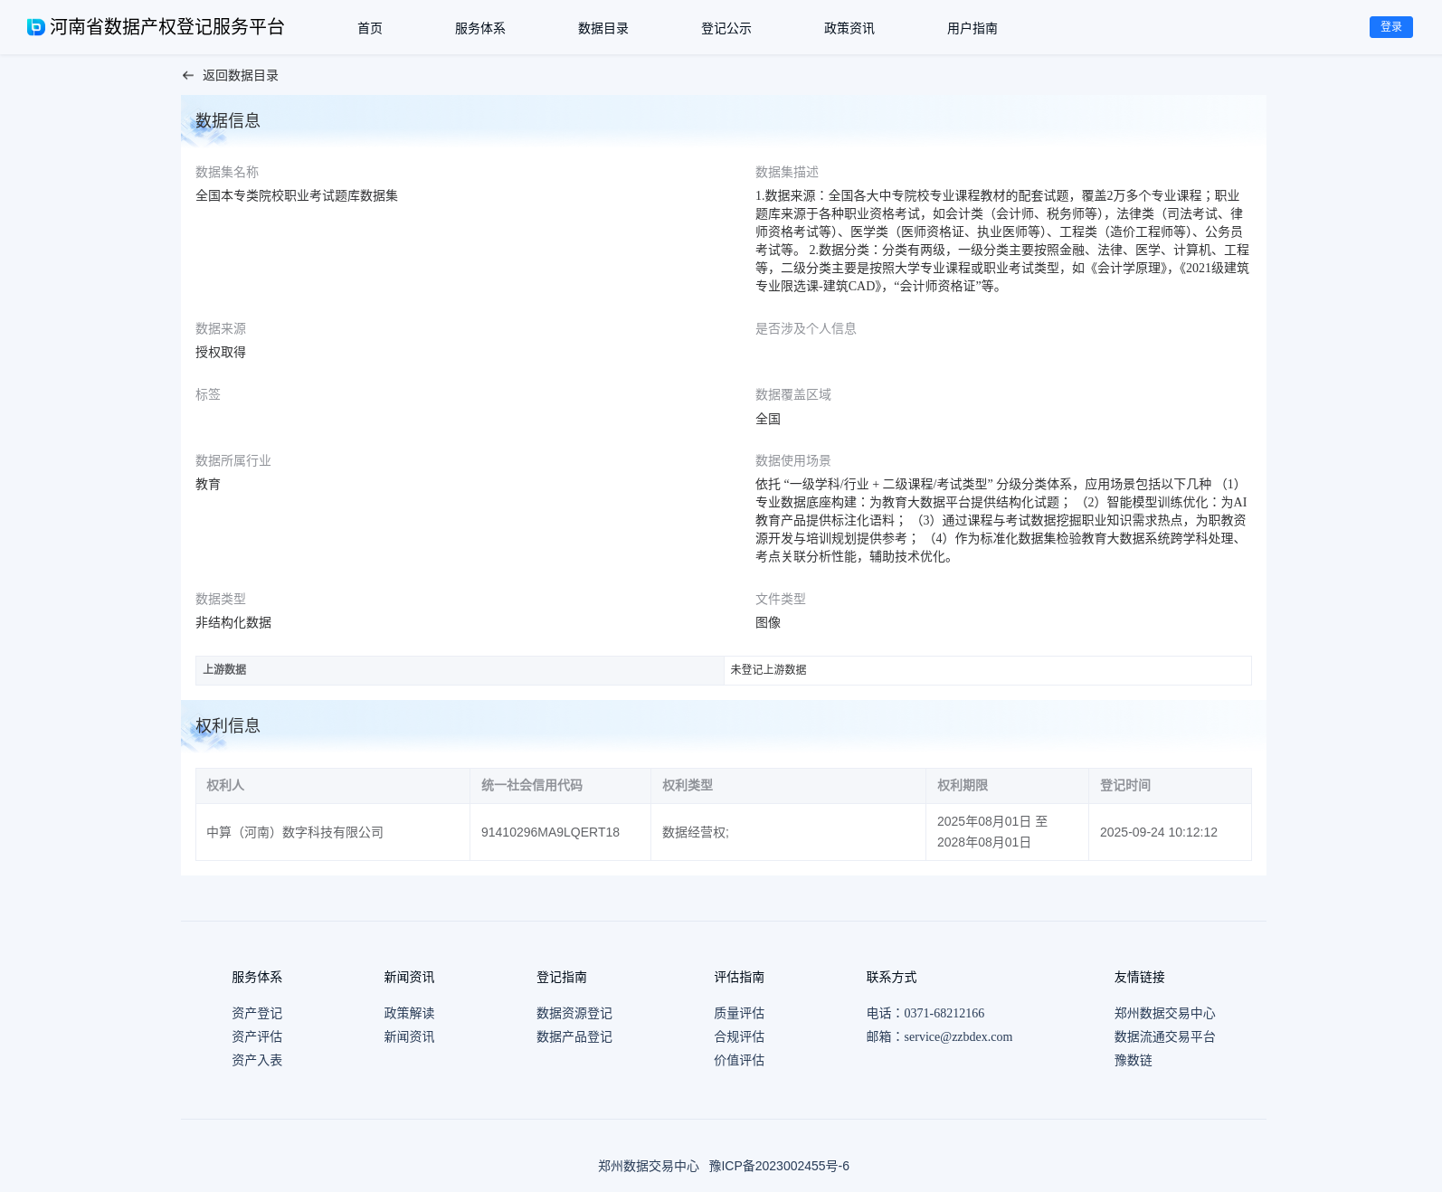The image size is (1442, 1192).
Task: Click email service@zzbdex.com
Action: pos(958,1036)
